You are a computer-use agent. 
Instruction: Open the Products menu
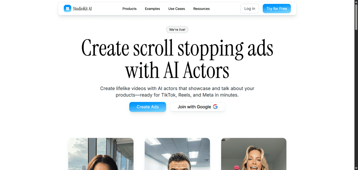click(129, 9)
